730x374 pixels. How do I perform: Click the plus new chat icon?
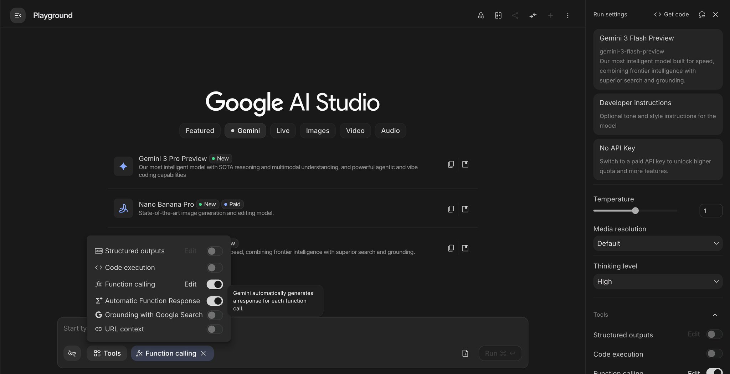tap(550, 15)
